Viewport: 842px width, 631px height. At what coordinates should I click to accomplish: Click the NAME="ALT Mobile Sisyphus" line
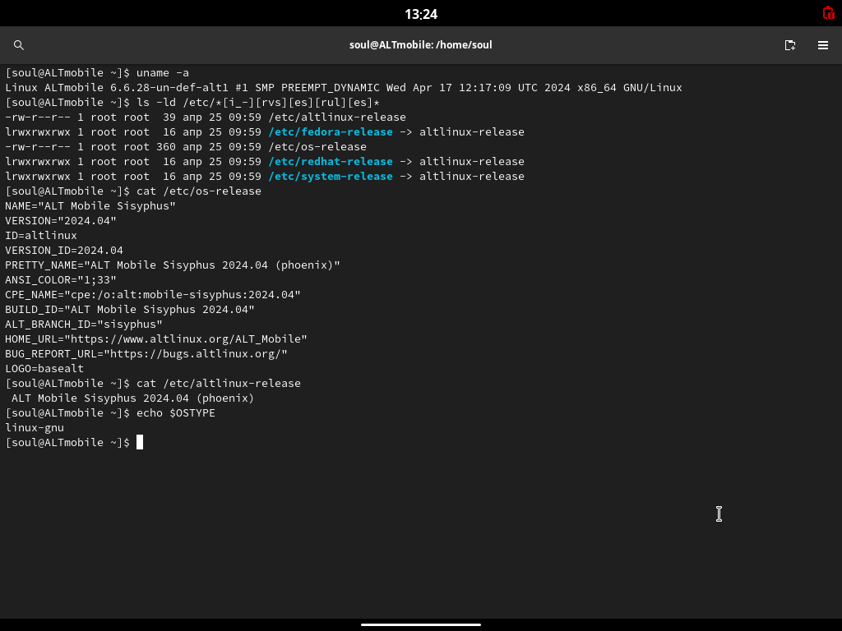click(x=90, y=206)
